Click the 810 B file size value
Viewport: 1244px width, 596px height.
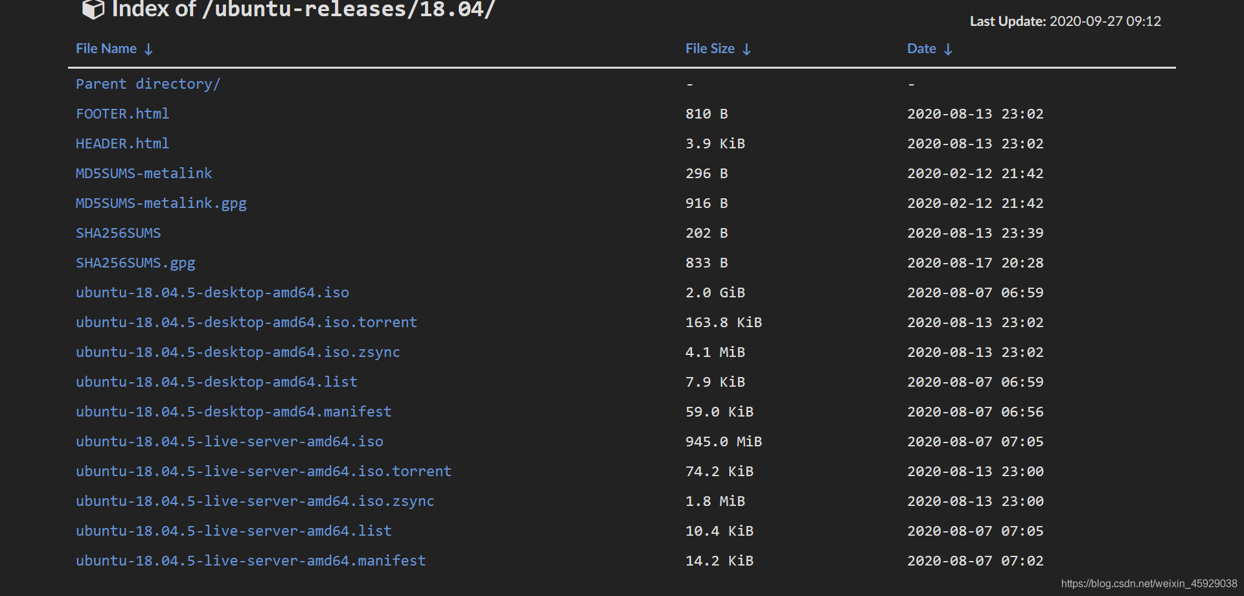[x=707, y=114]
